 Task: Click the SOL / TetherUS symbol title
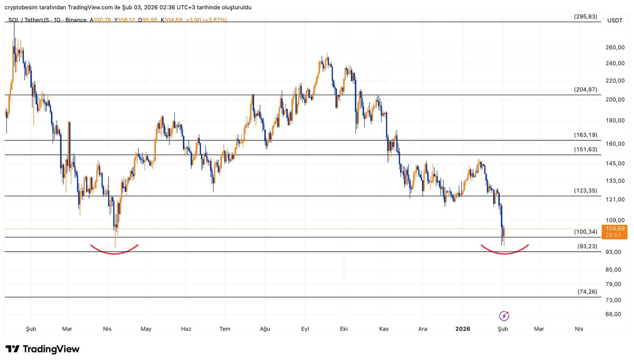(29, 20)
